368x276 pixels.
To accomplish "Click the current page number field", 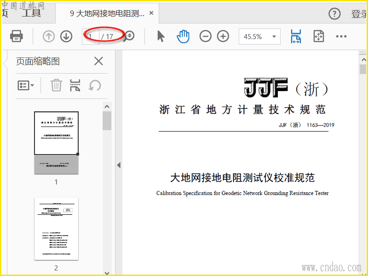I will coord(91,36).
